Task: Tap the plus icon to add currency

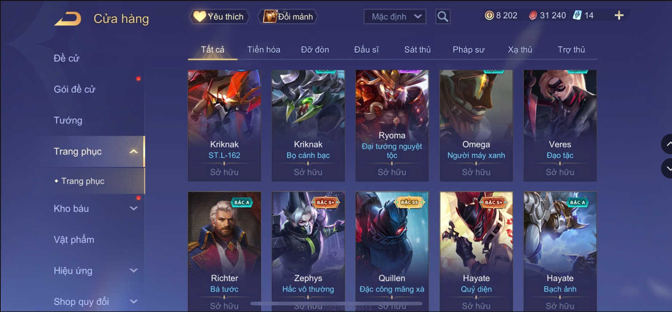Action: point(619,16)
